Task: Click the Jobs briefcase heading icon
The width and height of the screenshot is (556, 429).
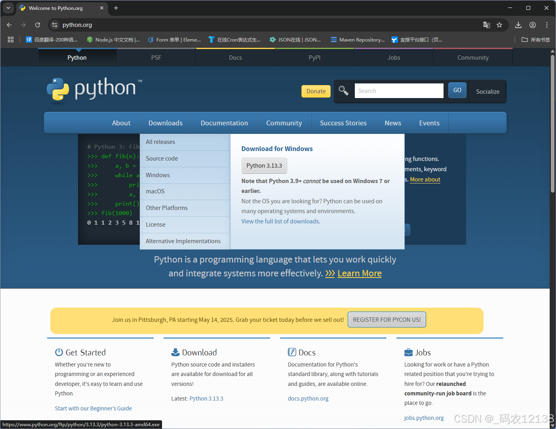Action: click(408, 352)
